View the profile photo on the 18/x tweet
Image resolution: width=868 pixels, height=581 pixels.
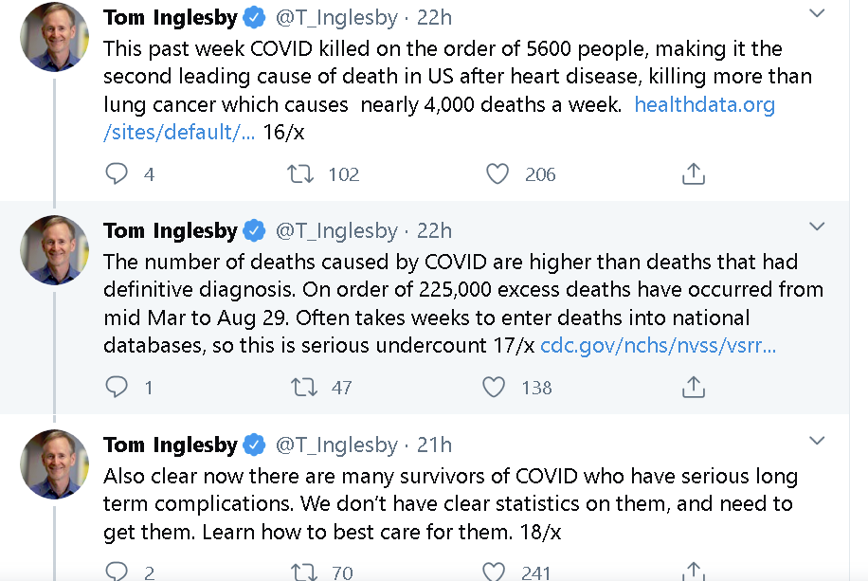tap(54, 464)
